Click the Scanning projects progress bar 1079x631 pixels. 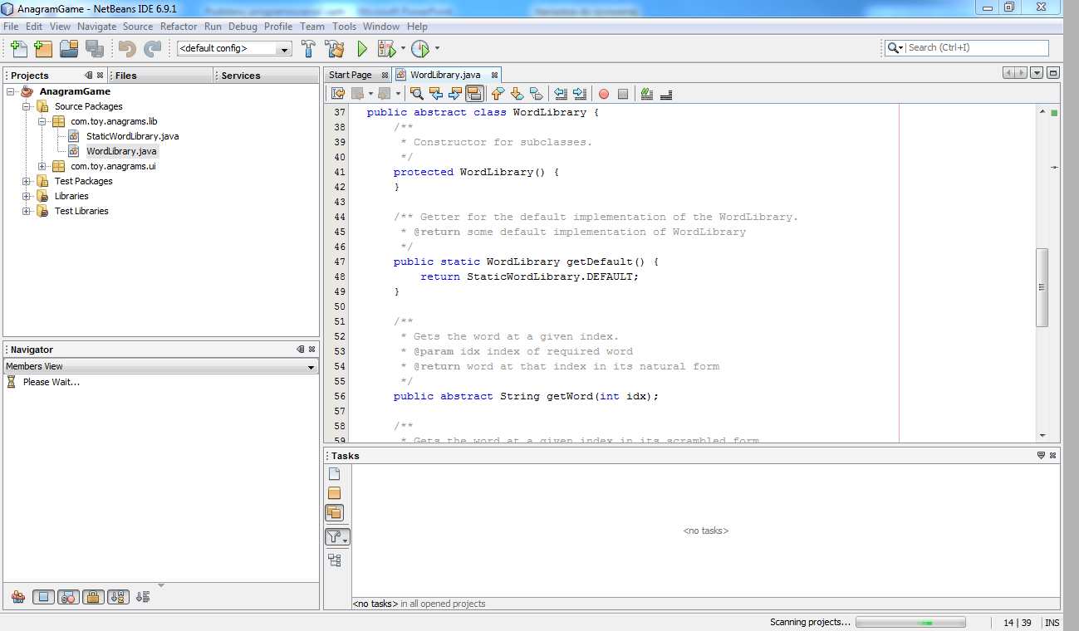click(x=910, y=622)
